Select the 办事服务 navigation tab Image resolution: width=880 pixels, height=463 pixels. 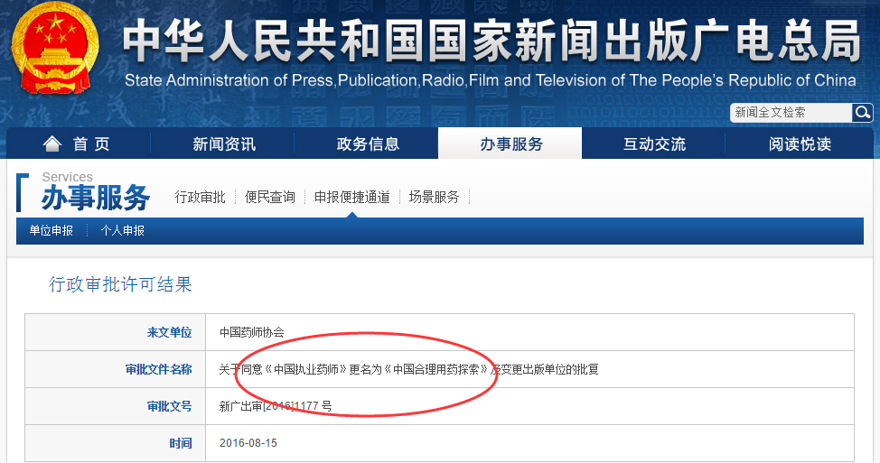click(510, 144)
